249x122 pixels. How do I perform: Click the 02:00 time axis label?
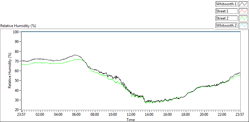click(40, 115)
